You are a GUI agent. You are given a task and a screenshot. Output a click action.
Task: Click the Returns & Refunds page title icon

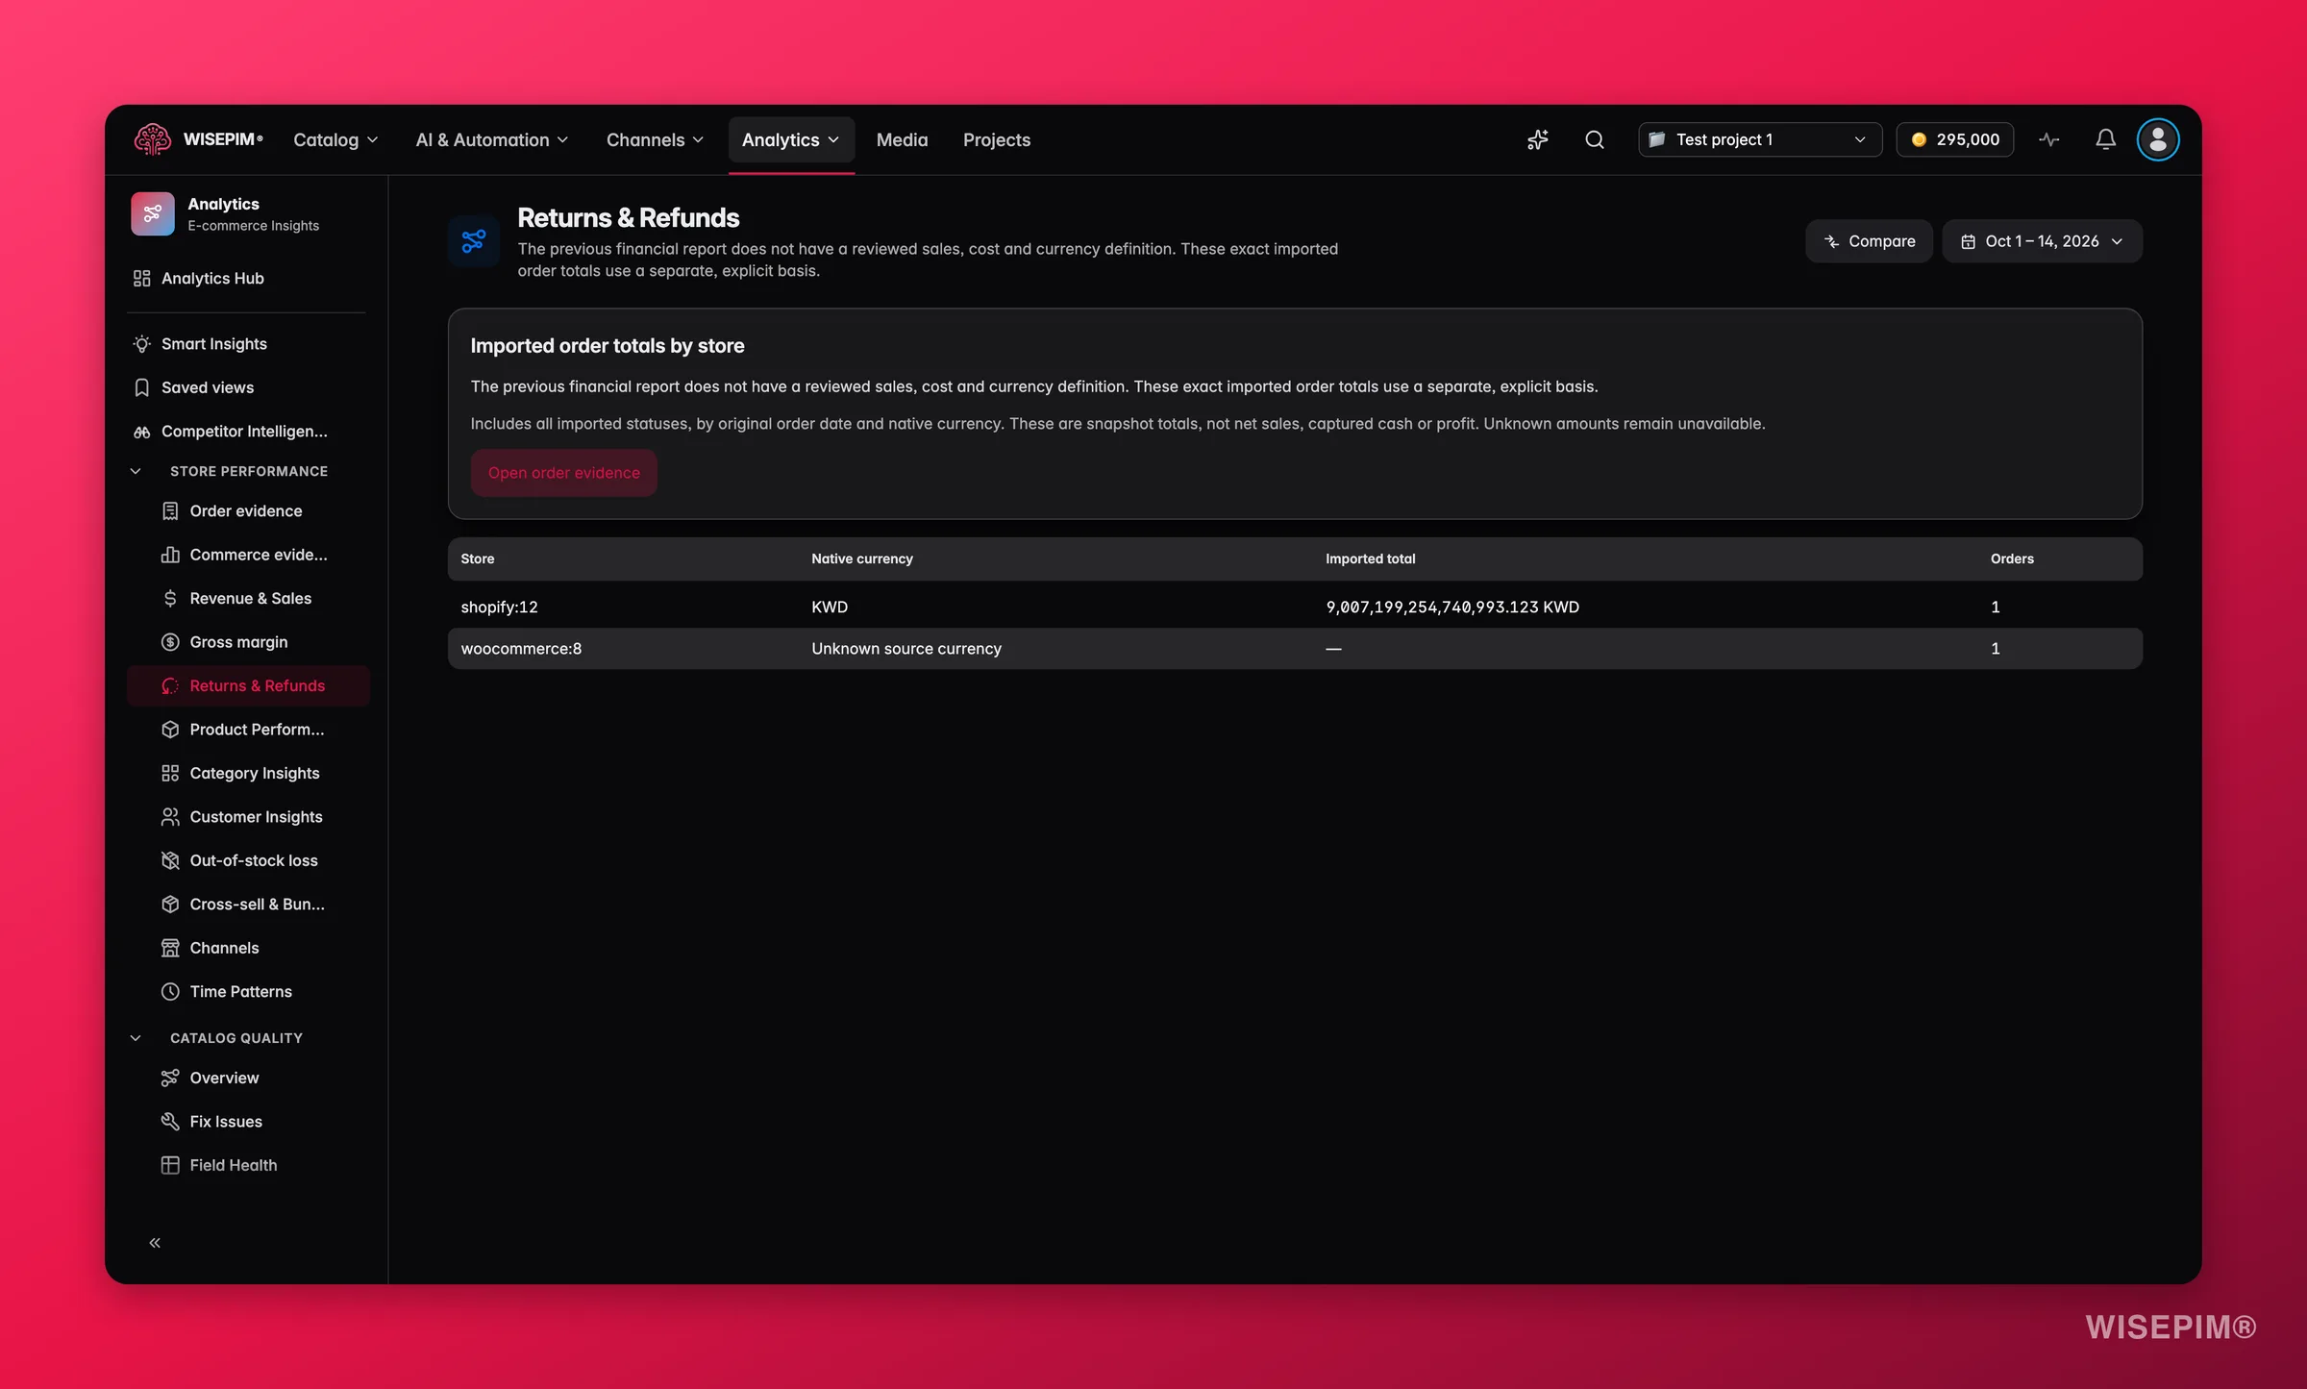[474, 240]
